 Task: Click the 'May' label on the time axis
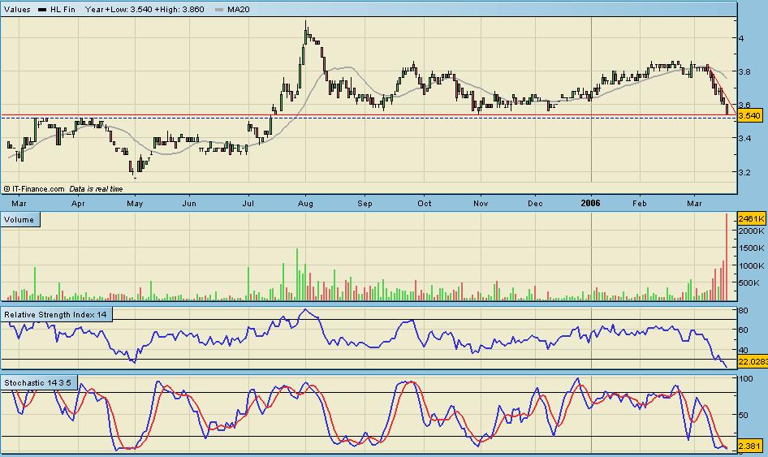(x=135, y=203)
